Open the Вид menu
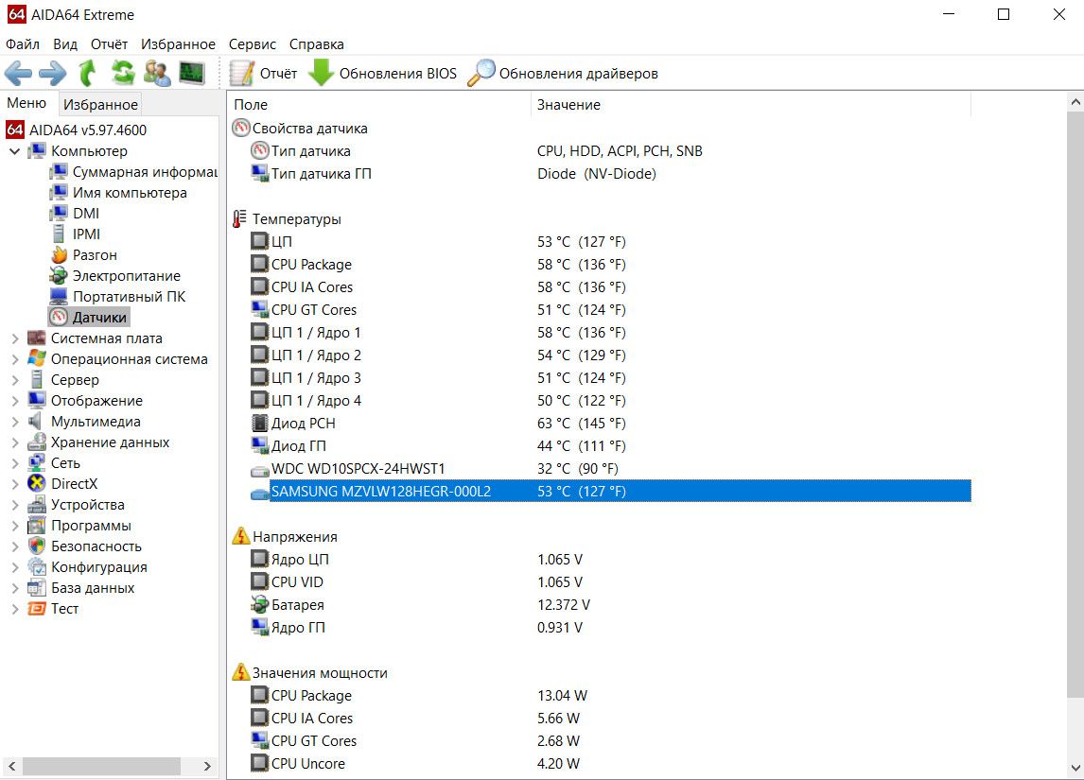Viewport: 1084px width, 780px height. click(65, 44)
